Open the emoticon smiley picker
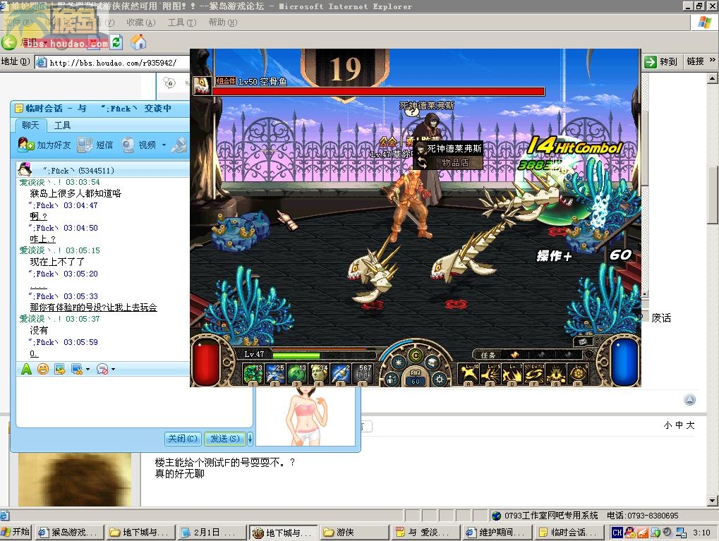 pyautogui.click(x=42, y=369)
